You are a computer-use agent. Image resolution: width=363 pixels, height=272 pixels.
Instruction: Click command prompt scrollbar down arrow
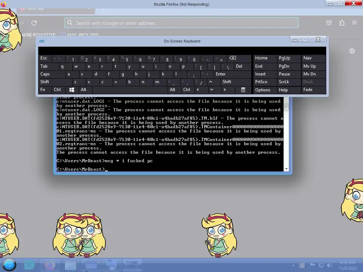(286, 169)
